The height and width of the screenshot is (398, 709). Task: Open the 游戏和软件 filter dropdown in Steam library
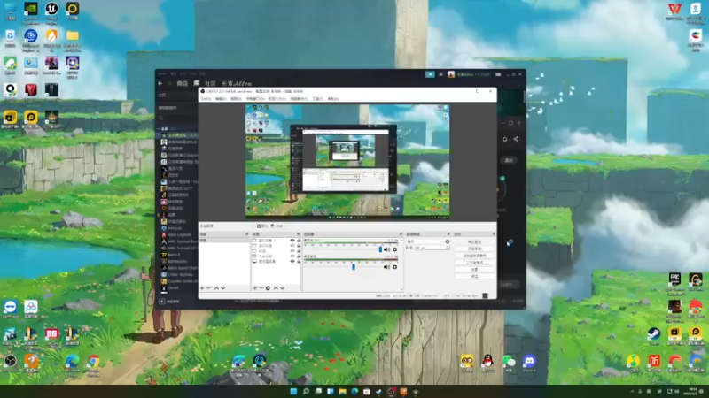(x=176, y=108)
